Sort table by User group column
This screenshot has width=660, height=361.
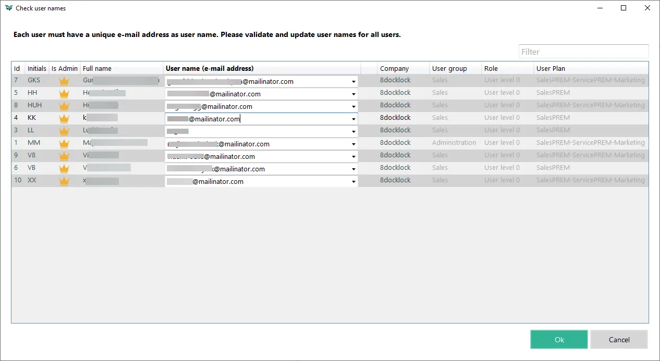click(x=449, y=68)
